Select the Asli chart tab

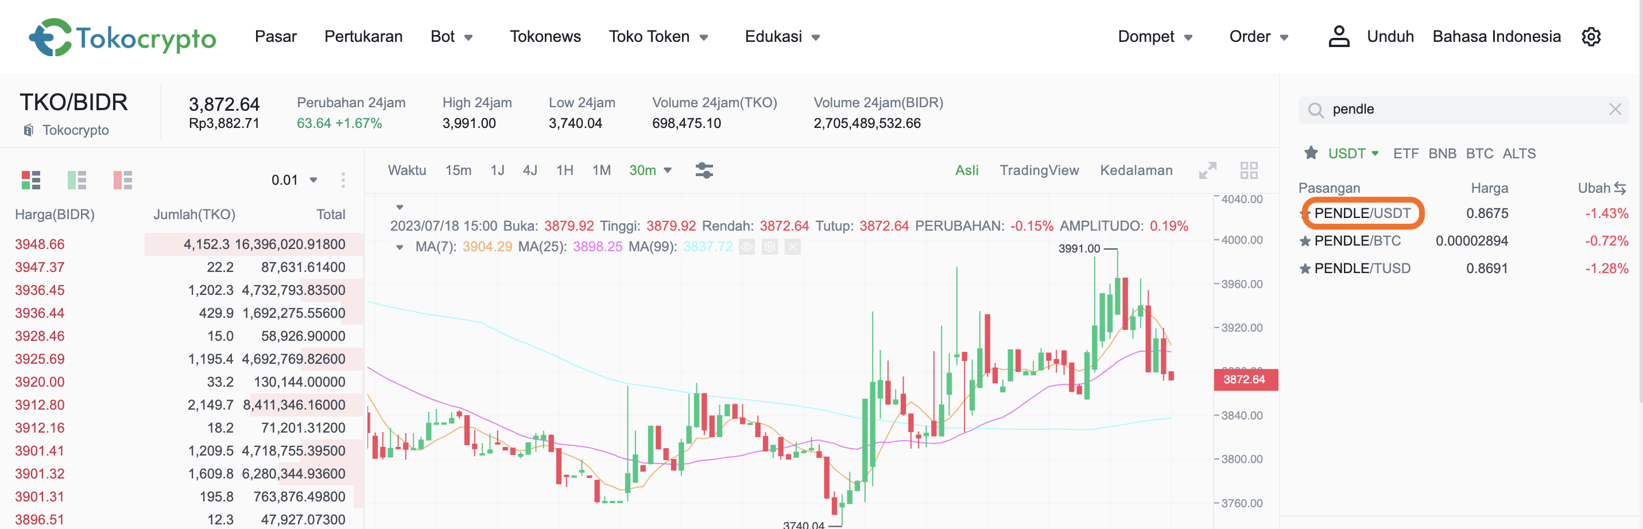tap(966, 170)
